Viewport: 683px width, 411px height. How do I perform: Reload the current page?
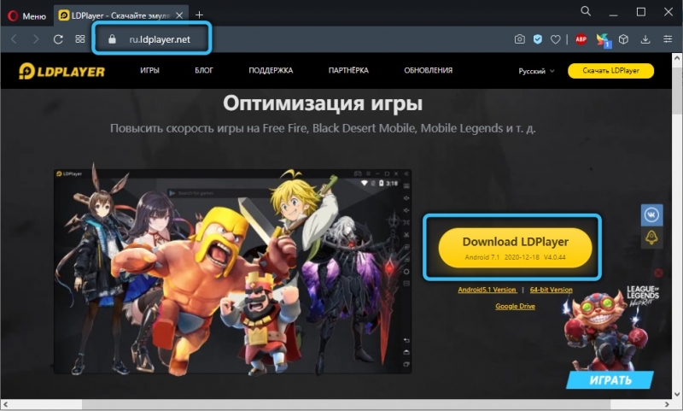[58, 39]
